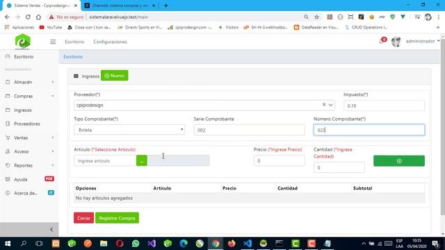The height and width of the screenshot is (250, 445).
Task: Open the Proveedor dropdown arrow
Action: pos(331,105)
